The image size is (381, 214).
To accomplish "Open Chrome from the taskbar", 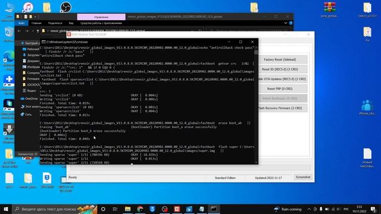I will (x=140, y=209).
